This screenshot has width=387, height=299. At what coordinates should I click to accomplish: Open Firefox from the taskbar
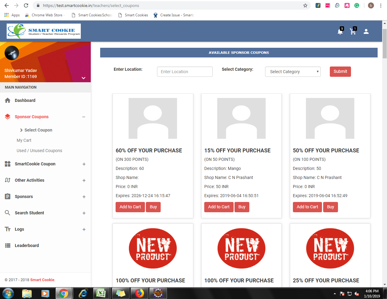pos(139,293)
